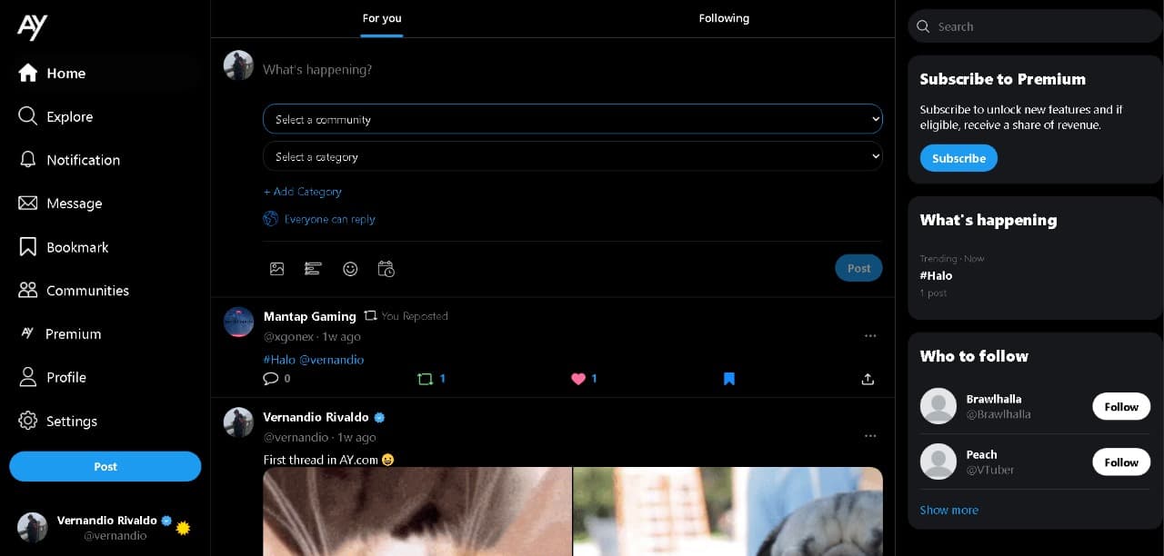The width and height of the screenshot is (1164, 556).
Task: Click the image upload icon in composer
Action: click(277, 269)
